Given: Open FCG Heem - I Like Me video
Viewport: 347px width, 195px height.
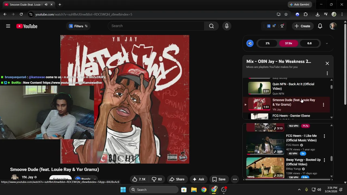Looking at the screenshot, I should tap(301, 138).
